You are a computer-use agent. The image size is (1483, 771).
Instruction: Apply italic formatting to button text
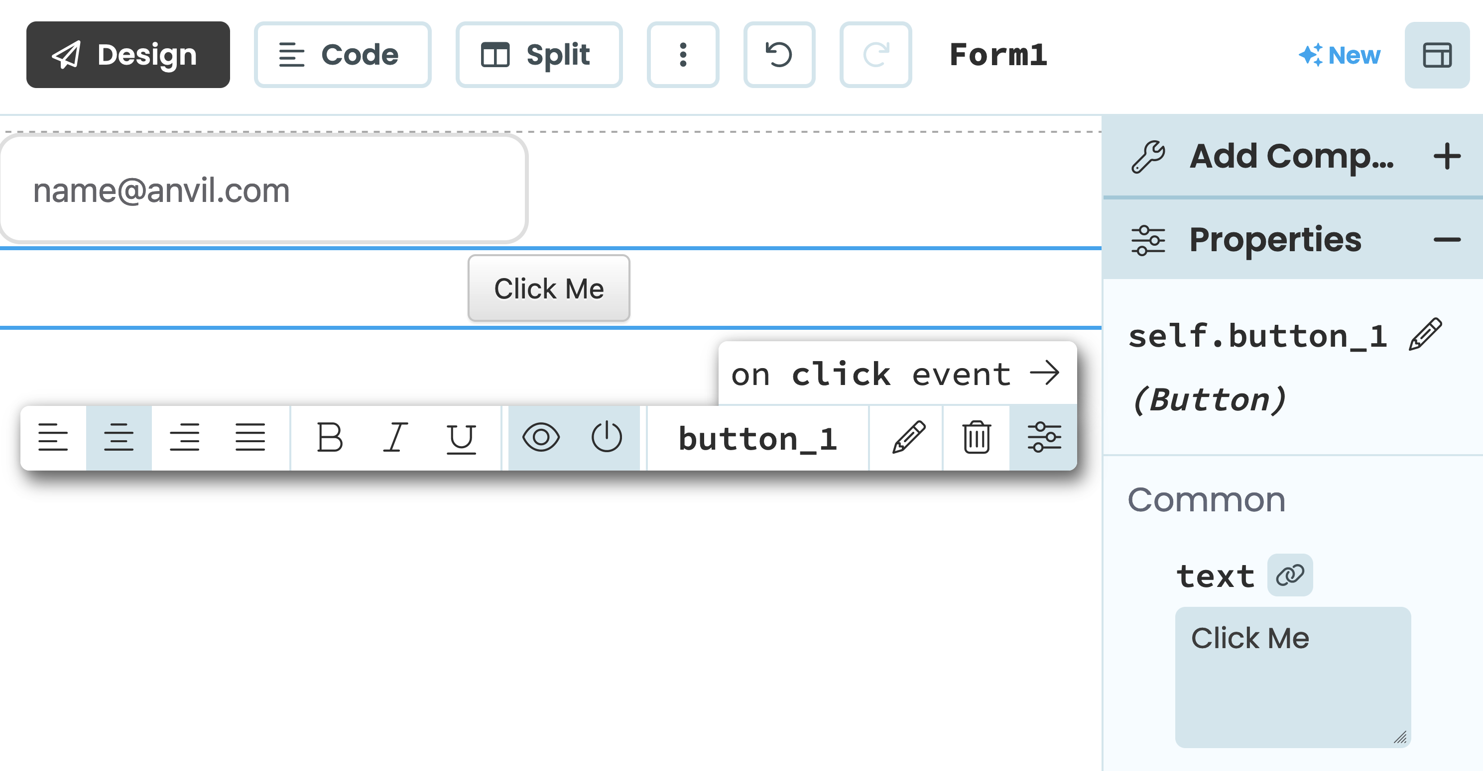395,437
